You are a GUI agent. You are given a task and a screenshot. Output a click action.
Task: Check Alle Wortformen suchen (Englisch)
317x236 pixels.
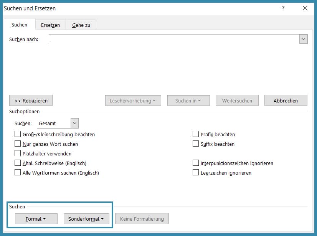(x=18, y=173)
